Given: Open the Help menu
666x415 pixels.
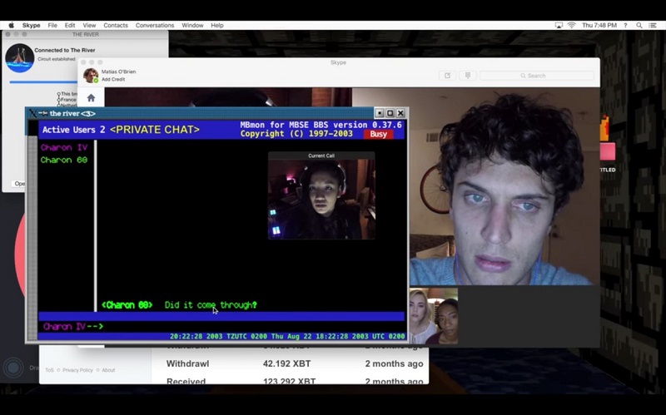Looking at the screenshot, I should click(x=217, y=25).
